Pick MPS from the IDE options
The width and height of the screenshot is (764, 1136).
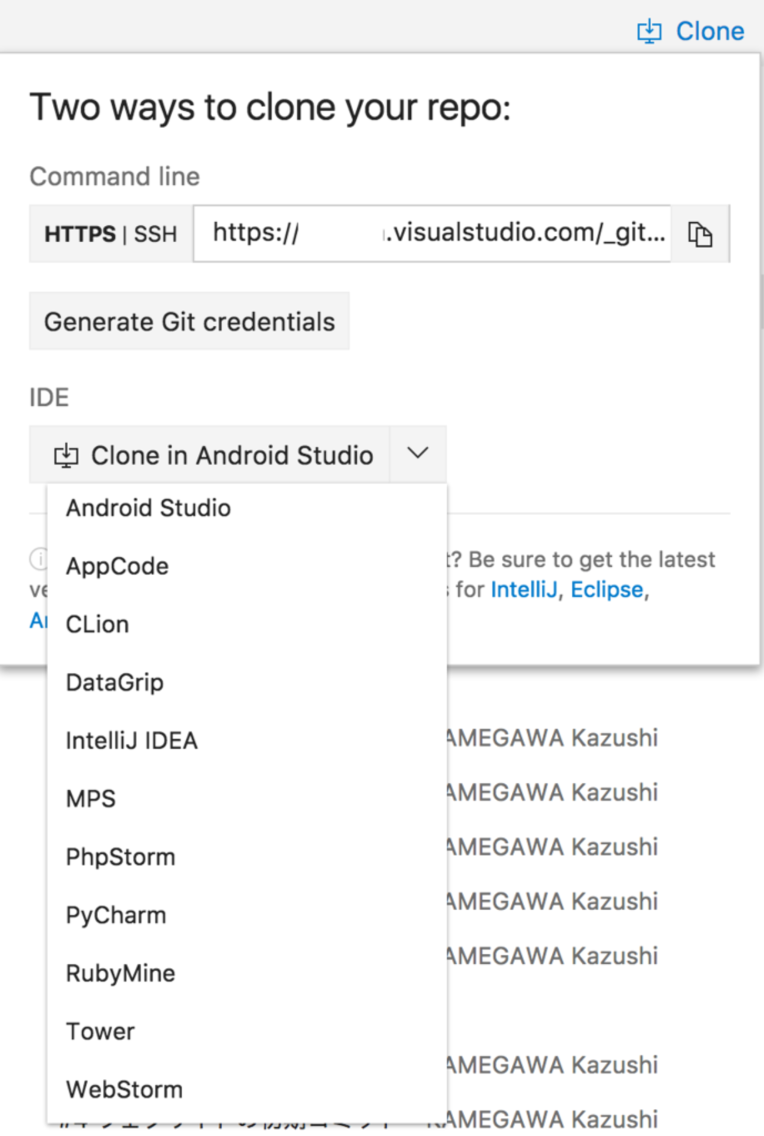click(91, 799)
